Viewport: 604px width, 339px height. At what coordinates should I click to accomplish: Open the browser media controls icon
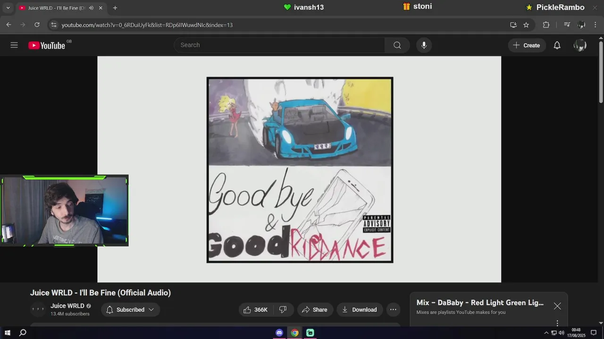567,24
